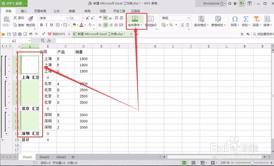Align text to bottom of cell

point(110,18)
